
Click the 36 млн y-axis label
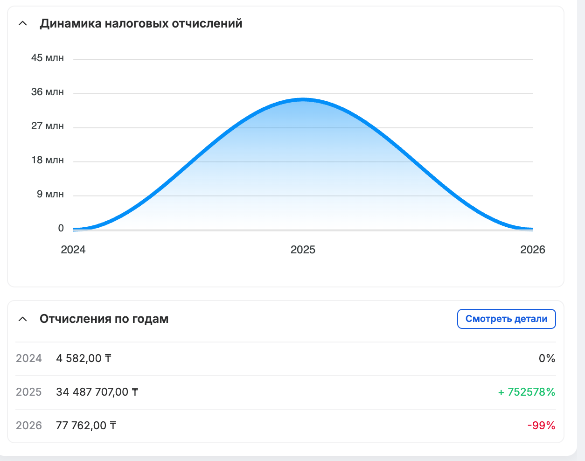(x=47, y=92)
